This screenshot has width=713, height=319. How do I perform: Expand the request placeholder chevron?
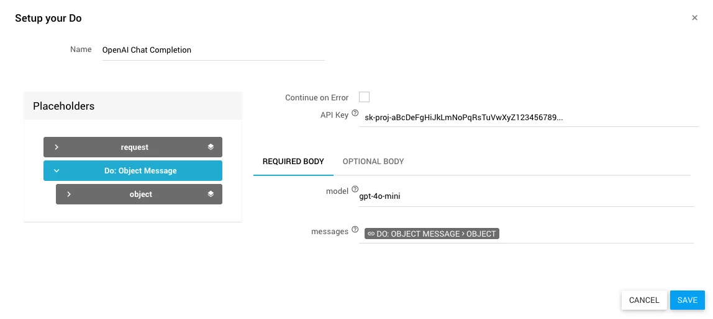point(57,147)
